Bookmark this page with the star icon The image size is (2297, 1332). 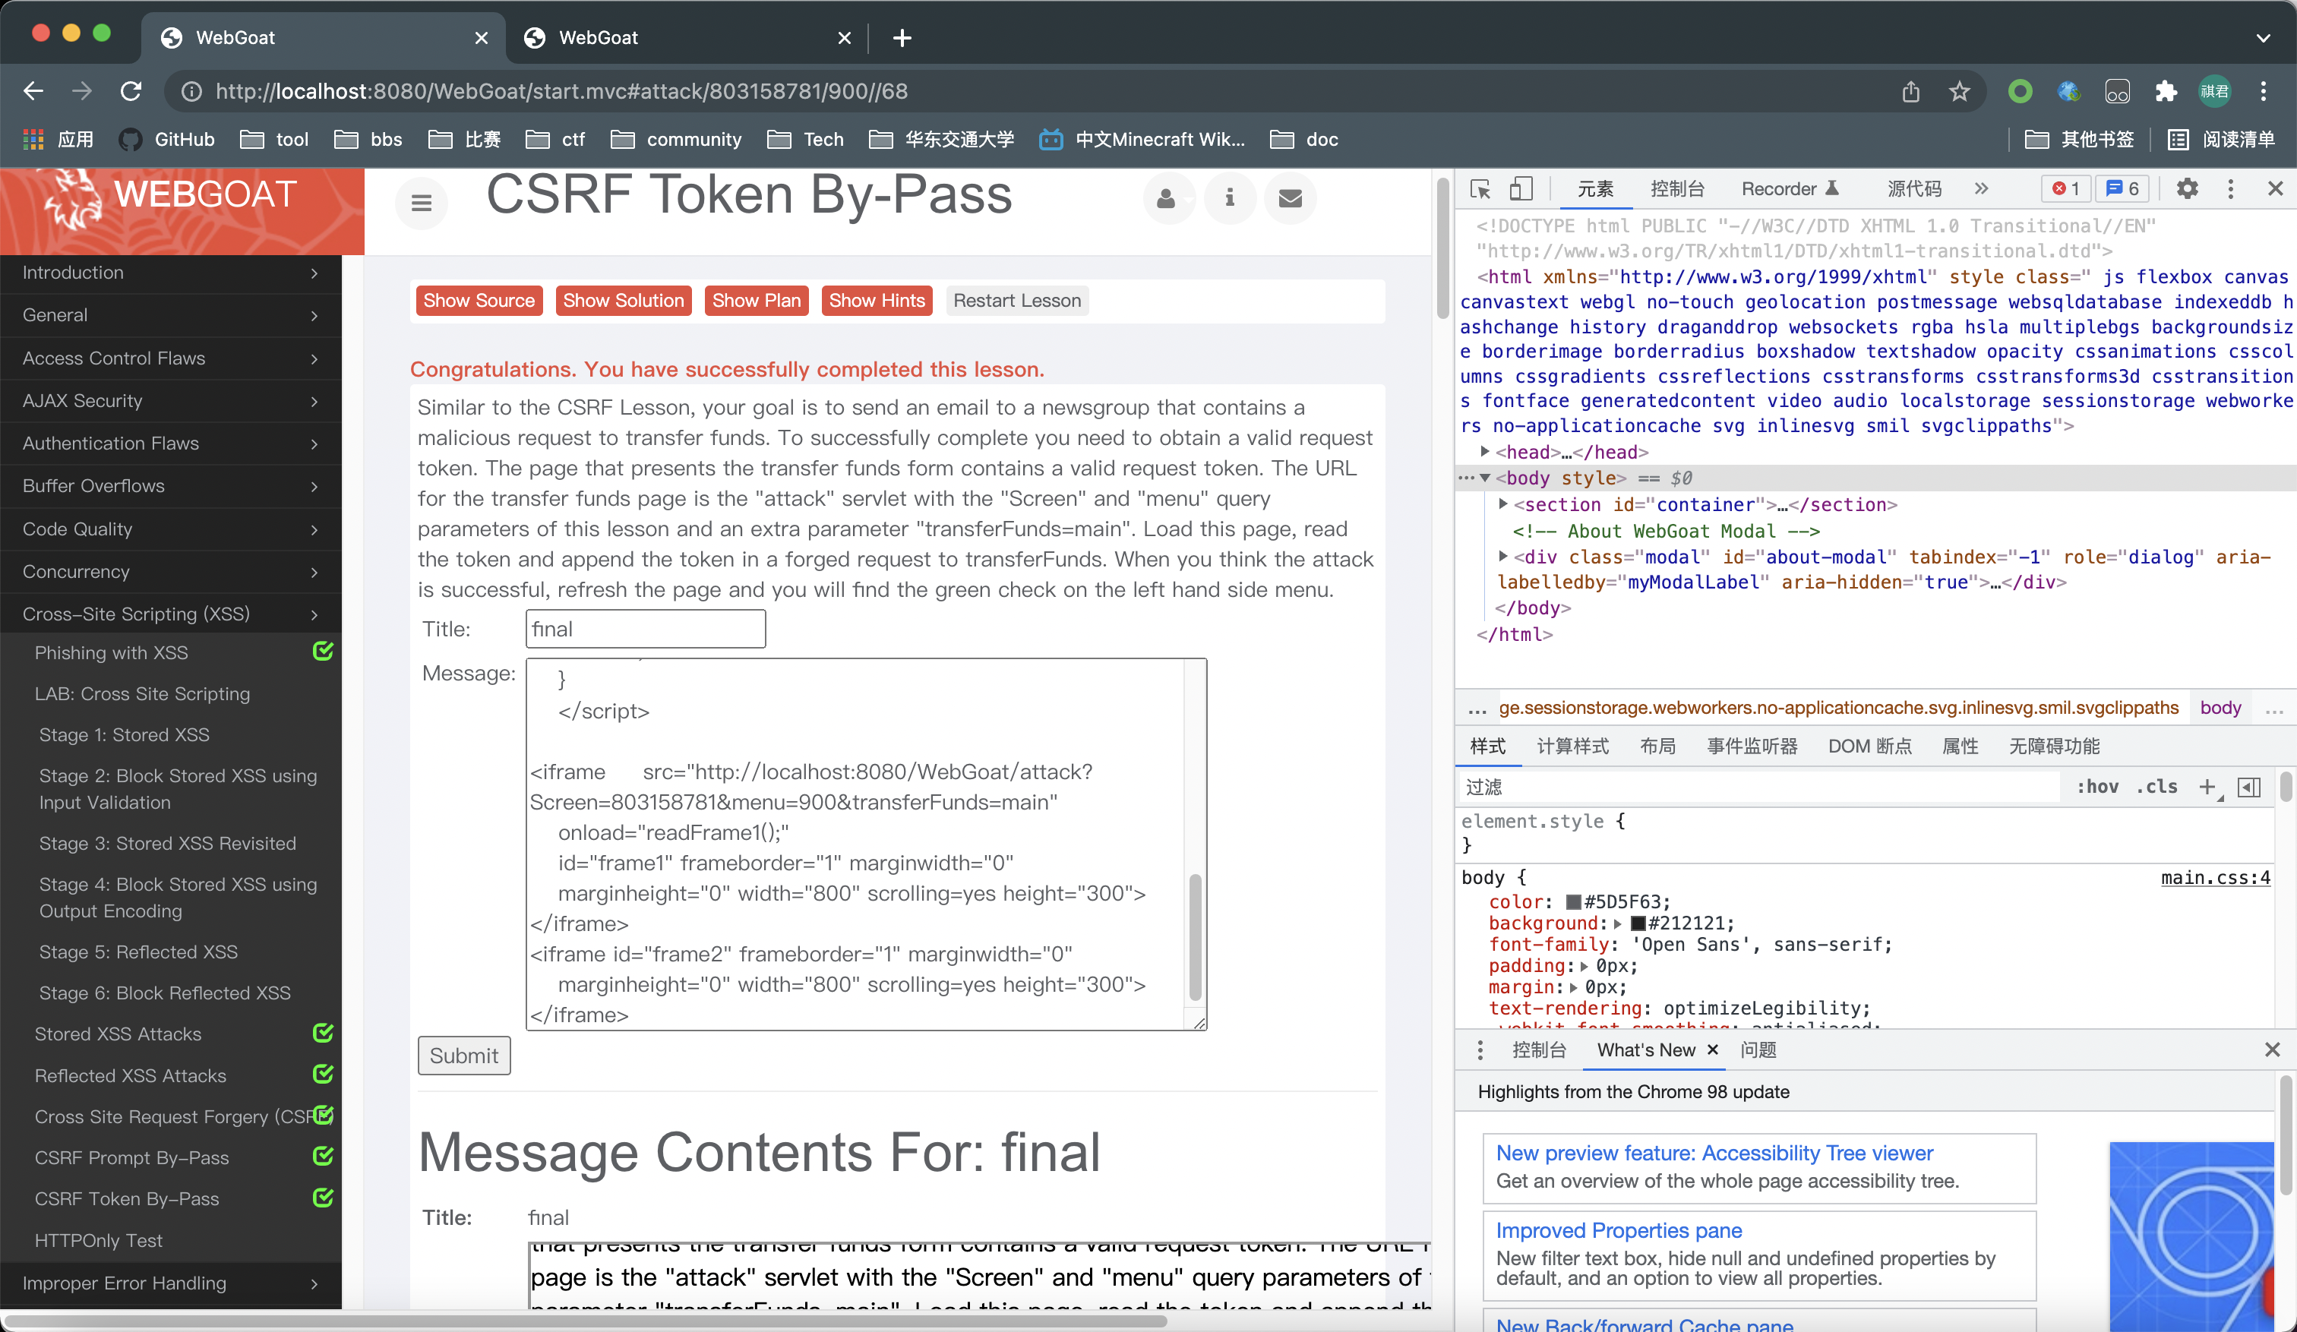[1959, 91]
